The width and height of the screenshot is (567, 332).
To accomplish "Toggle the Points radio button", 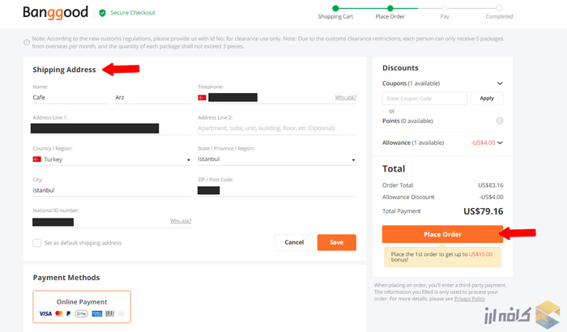I will (499, 121).
